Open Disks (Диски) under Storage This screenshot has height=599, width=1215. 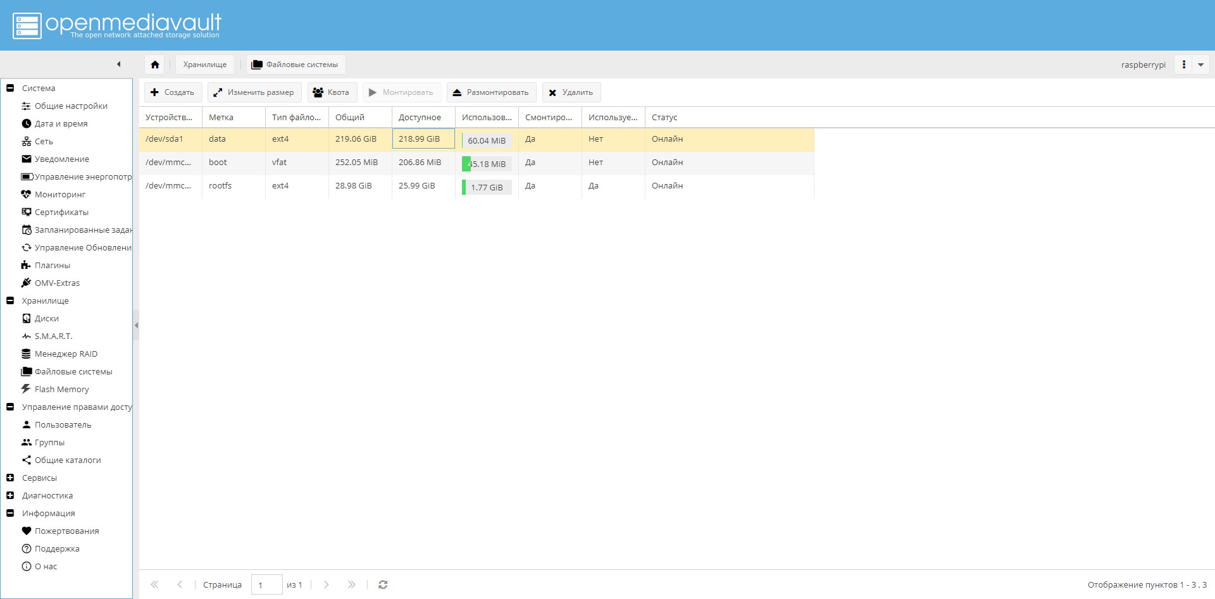(x=46, y=319)
